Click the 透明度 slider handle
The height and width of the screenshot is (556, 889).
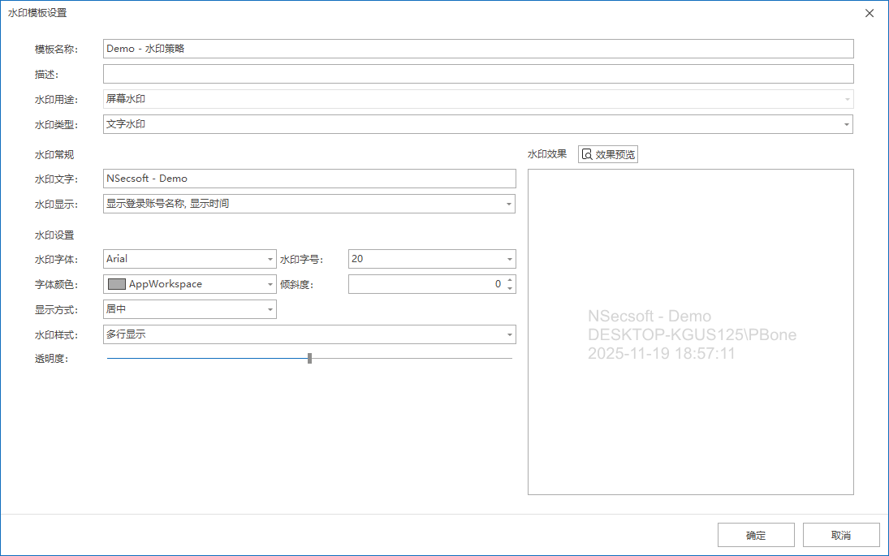tap(310, 358)
